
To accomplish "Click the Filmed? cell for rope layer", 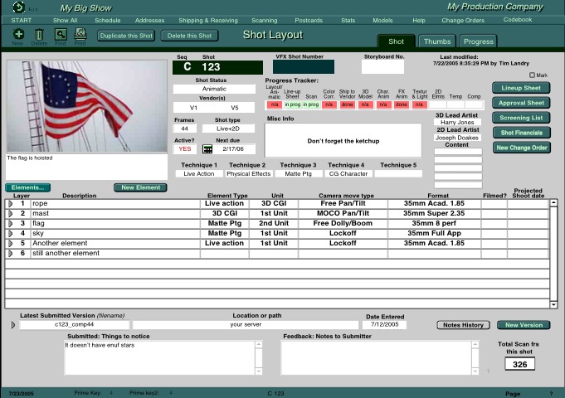I will click(494, 203).
